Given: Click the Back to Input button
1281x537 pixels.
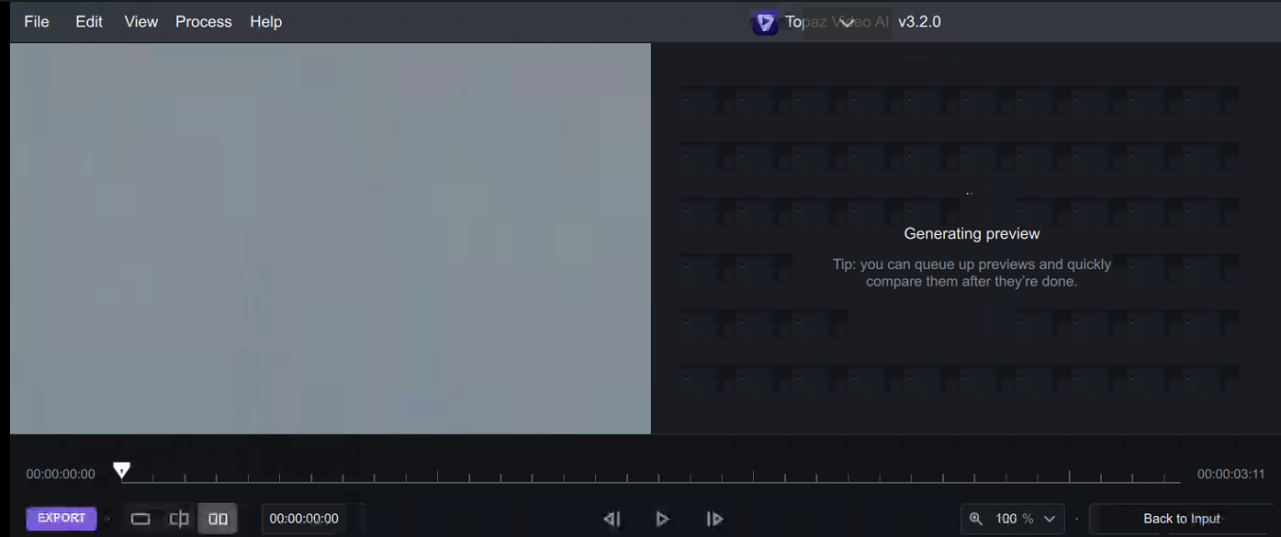Looking at the screenshot, I should [1181, 519].
